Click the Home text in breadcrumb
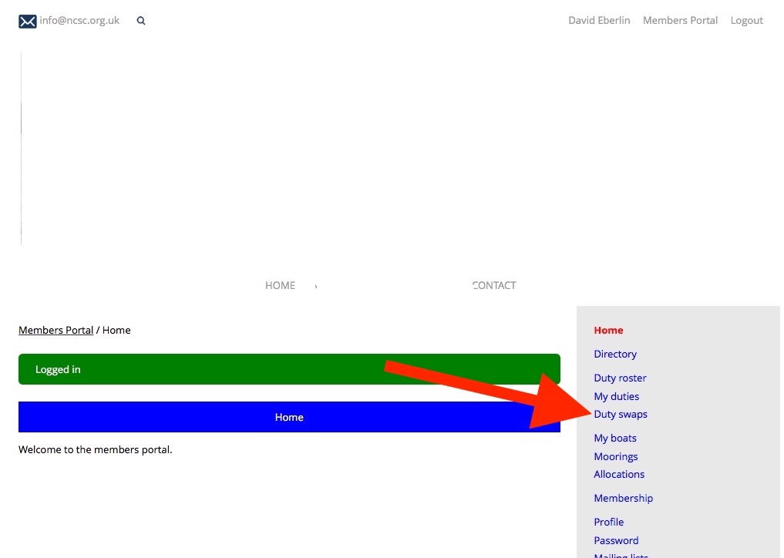This screenshot has width=784, height=558. pyautogui.click(x=116, y=330)
